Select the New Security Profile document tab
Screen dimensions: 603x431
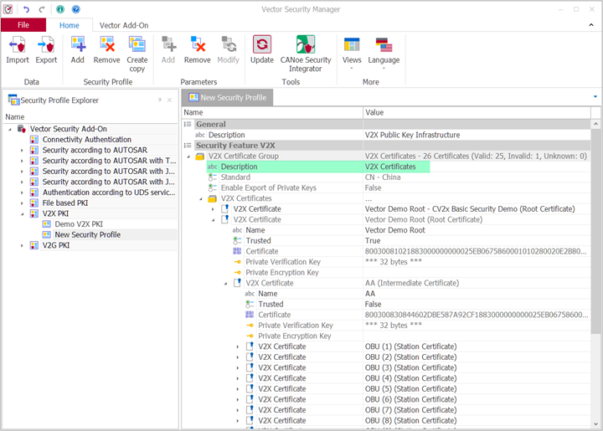click(x=228, y=98)
